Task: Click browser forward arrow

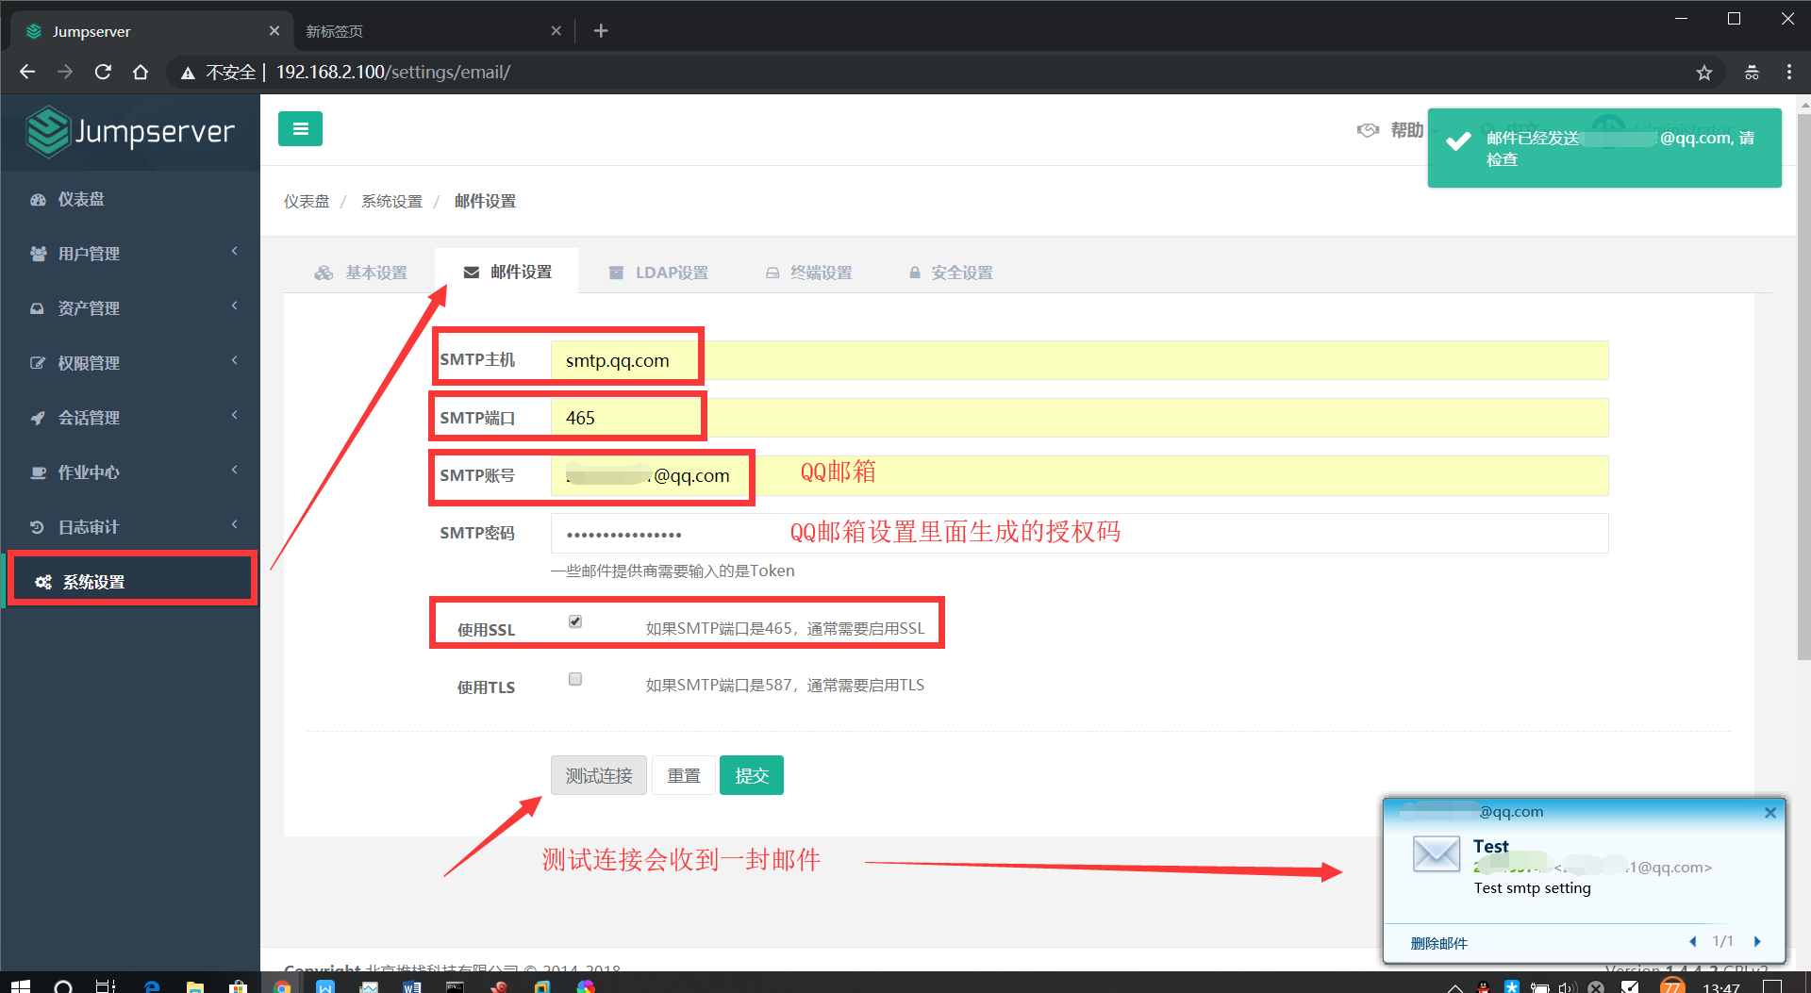Action: point(65,72)
